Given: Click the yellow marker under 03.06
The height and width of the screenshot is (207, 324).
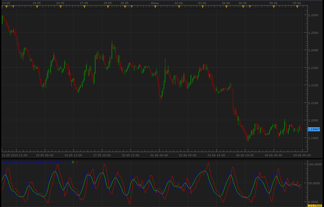Looking at the screenshot, I should [x=202, y=7].
